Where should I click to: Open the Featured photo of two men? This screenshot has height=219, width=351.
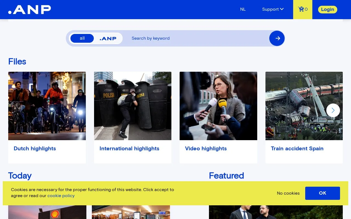pyautogui.click(x=276, y=212)
